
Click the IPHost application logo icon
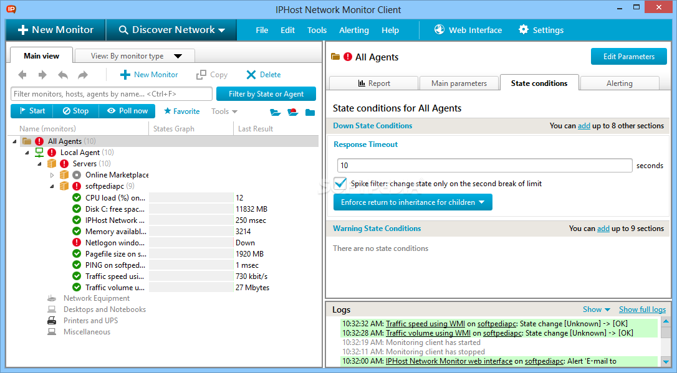coord(11,9)
